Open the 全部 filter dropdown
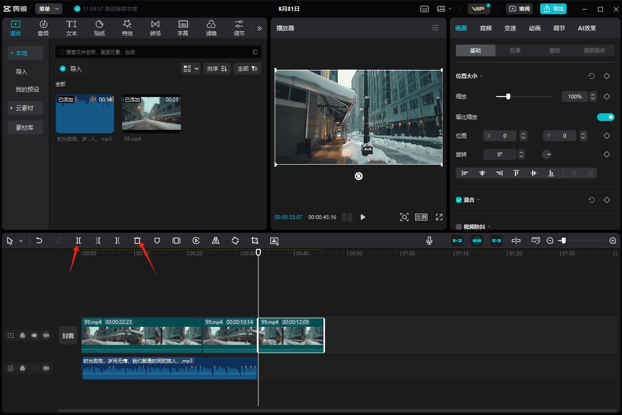Viewport: 622px width, 415px height. pyautogui.click(x=248, y=69)
